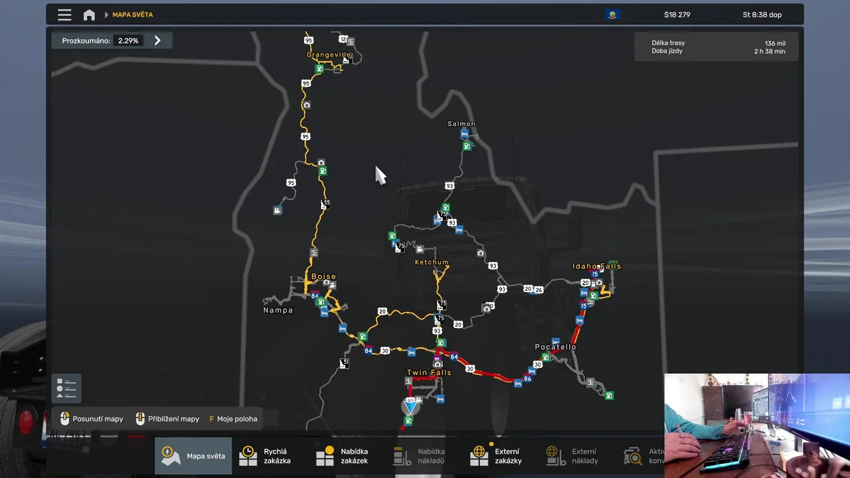Click the Twin Falls city label
This screenshot has width=850, height=478.
click(429, 373)
